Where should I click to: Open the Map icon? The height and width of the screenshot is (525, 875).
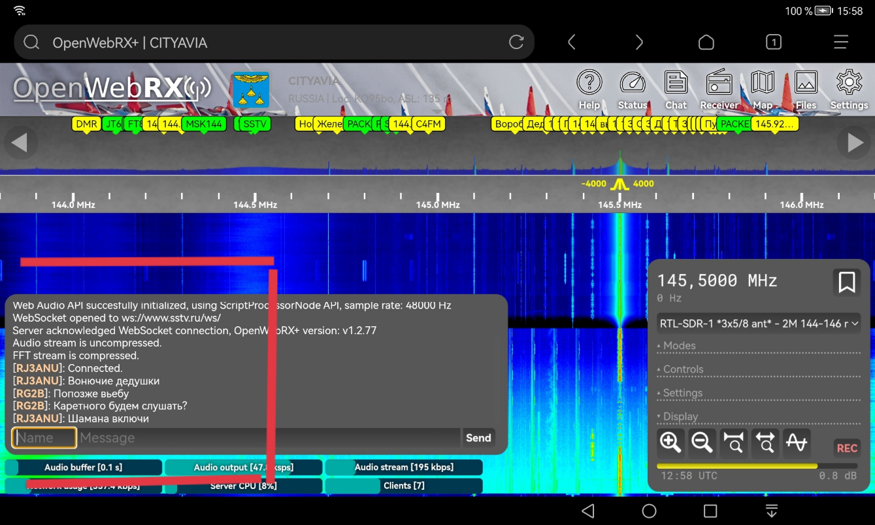(763, 90)
